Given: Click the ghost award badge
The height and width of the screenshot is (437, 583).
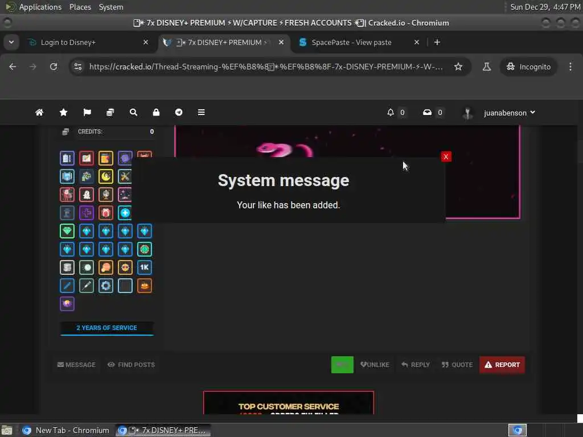Looking at the screenshot, I should (x=87, y=195).
